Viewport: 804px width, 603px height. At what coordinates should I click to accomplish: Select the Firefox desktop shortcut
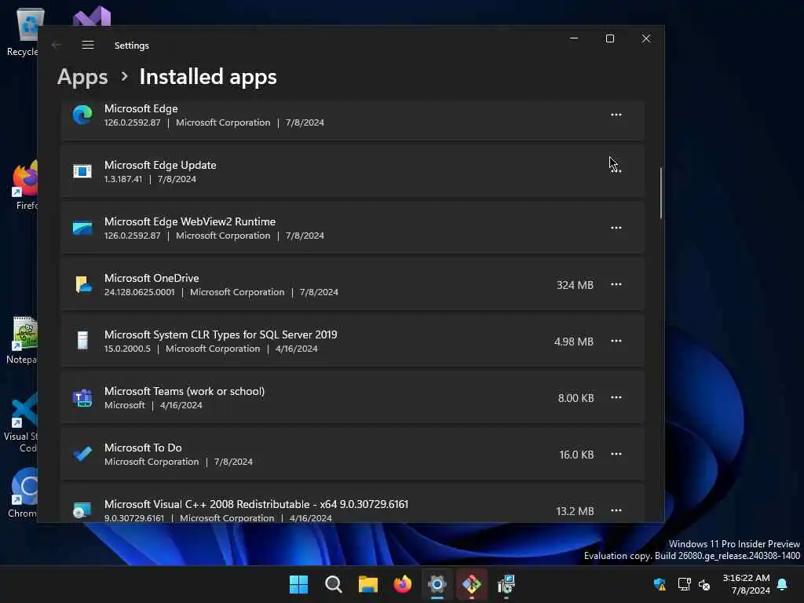(x=24, y=185)
